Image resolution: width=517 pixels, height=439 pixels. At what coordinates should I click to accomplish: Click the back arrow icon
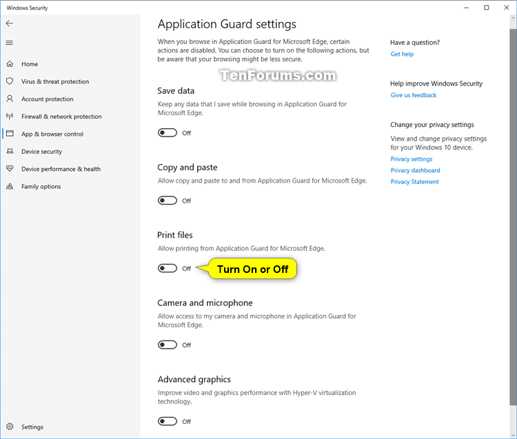(9, 23)
